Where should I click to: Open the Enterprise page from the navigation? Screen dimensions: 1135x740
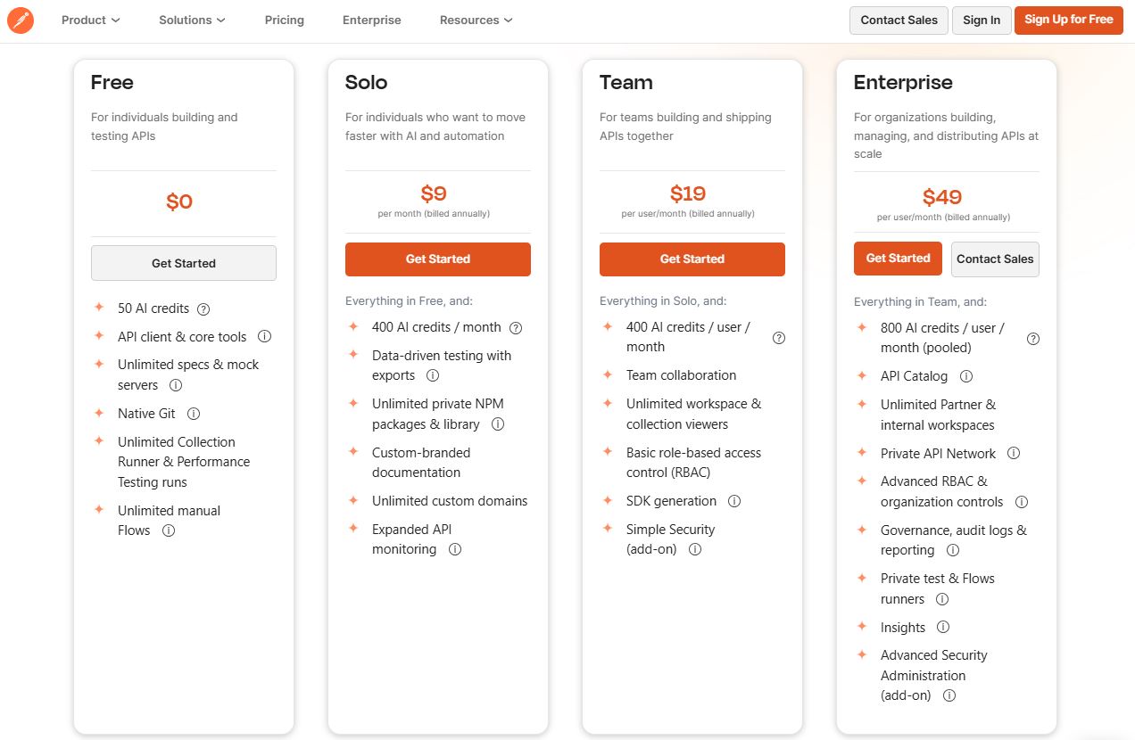(x=371, y=20)
